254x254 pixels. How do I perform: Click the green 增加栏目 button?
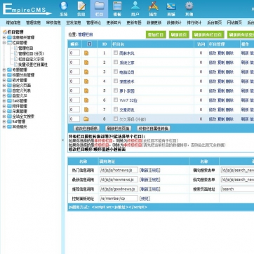pyautogui.click(x=156, y=34)
